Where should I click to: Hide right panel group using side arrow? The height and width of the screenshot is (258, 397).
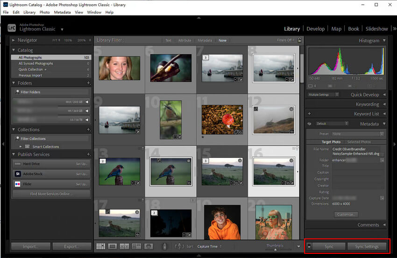click(x=394, y=144)
